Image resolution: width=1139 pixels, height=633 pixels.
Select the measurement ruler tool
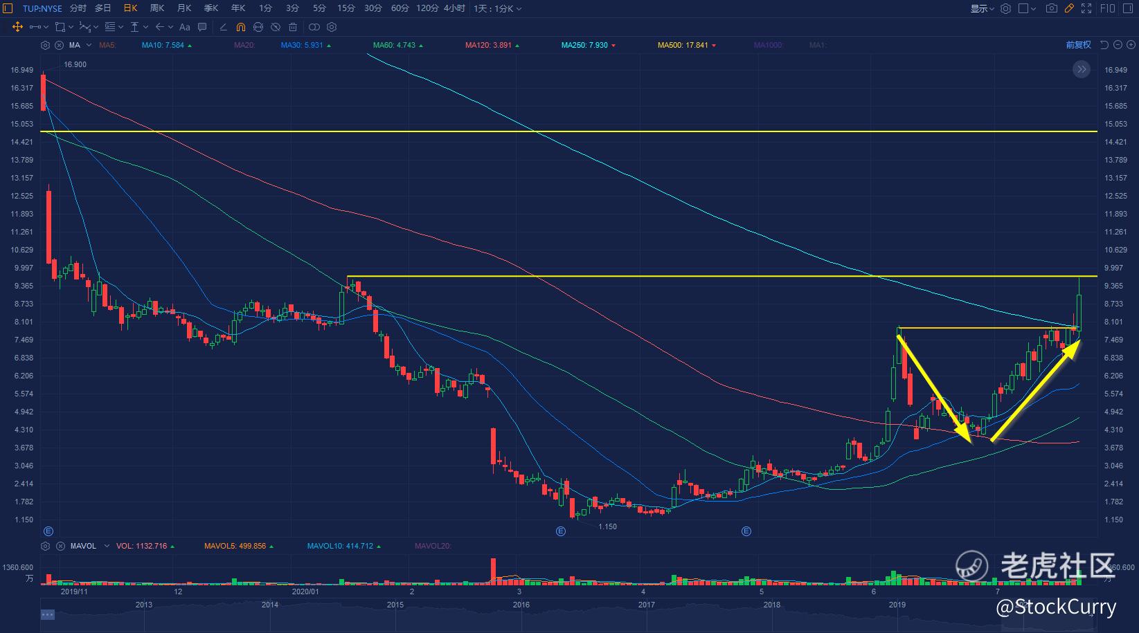(x=135, y=27)
